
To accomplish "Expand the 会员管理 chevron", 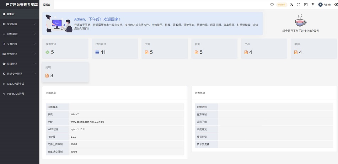I will [x=35, y=54].
